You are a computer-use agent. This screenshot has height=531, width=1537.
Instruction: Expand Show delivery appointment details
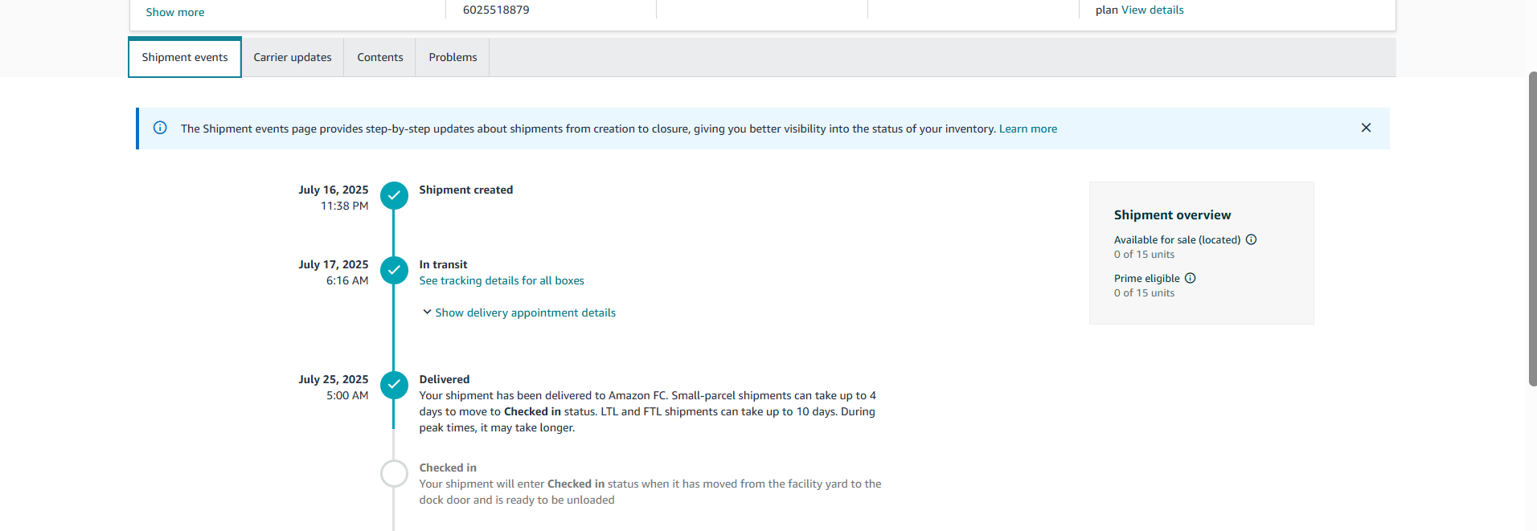[525, 312]
